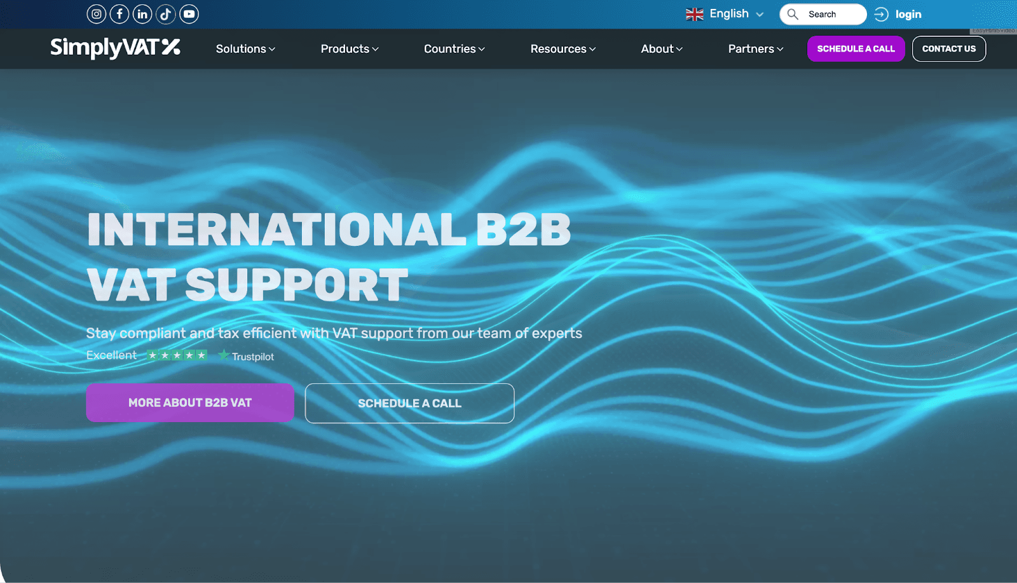Open the TikTok social icon
Image resolution: width=1017 pixels, height=583 pixels.
tap(166, 14)
